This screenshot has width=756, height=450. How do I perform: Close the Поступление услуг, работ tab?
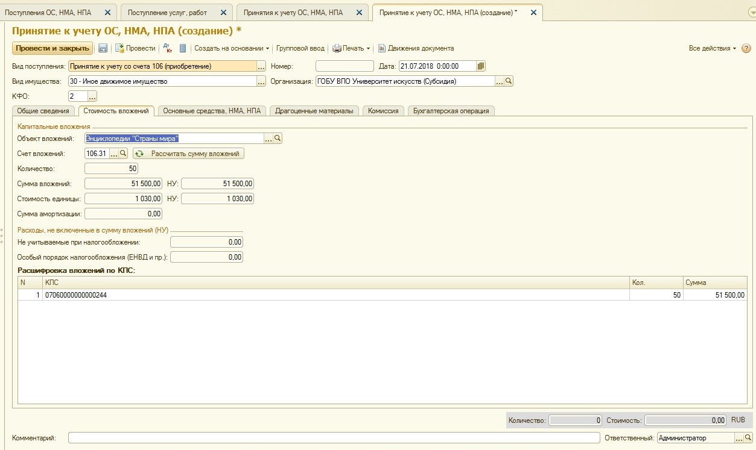pos(224,12)
